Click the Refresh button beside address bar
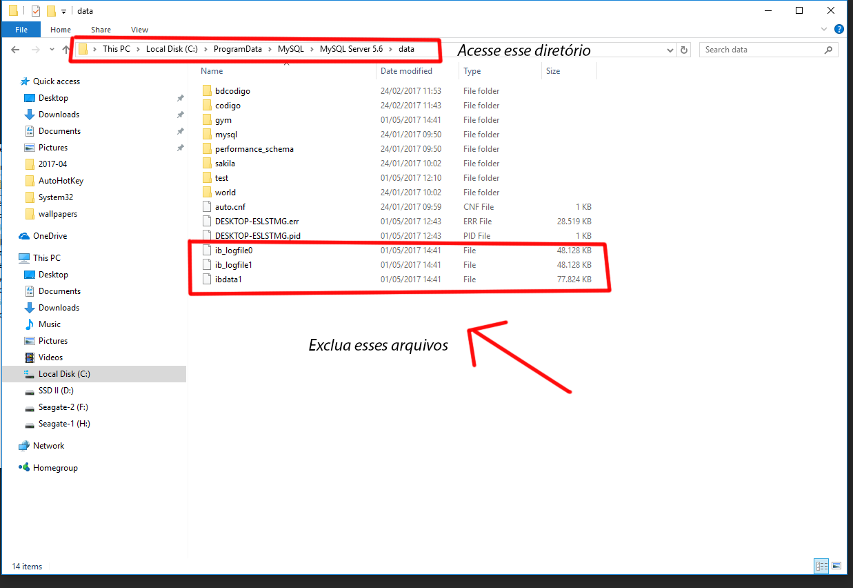This screenshot has height=588, width=853. (x=684, y=50)
